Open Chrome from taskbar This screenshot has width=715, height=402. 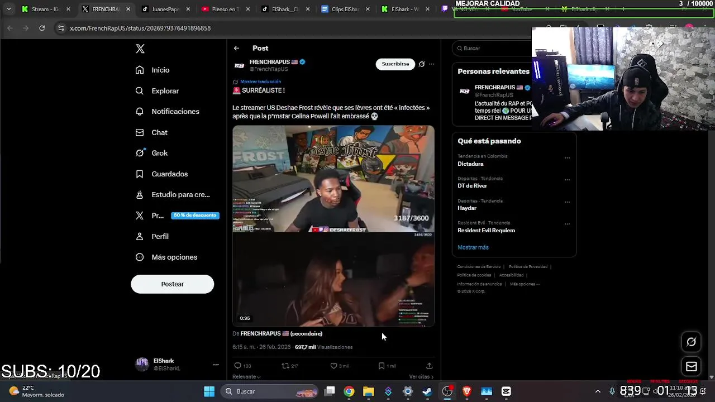349,391
